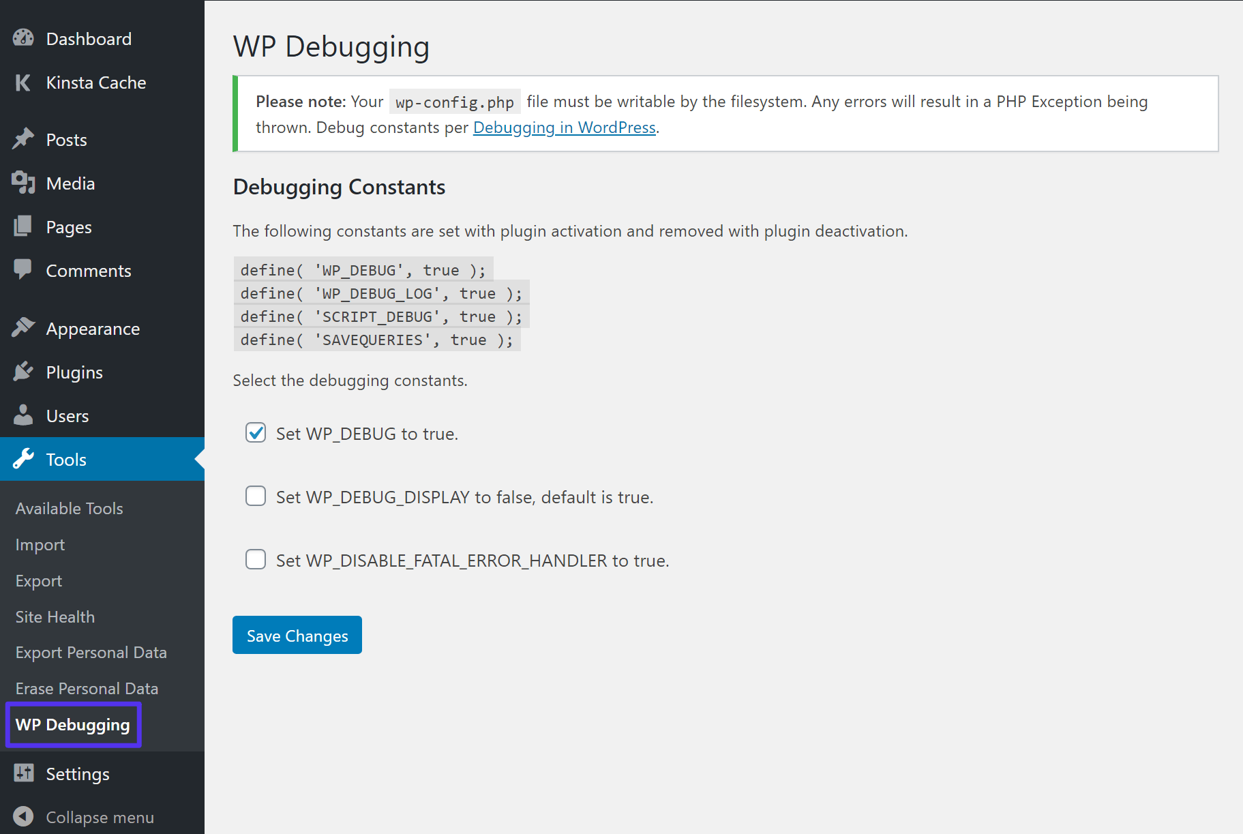Image resolution: width=1243 pixels, height=834 pixels.
Task: Open the WP Debugging menu item
Action: pyautogui.click(x=72, y=725)
